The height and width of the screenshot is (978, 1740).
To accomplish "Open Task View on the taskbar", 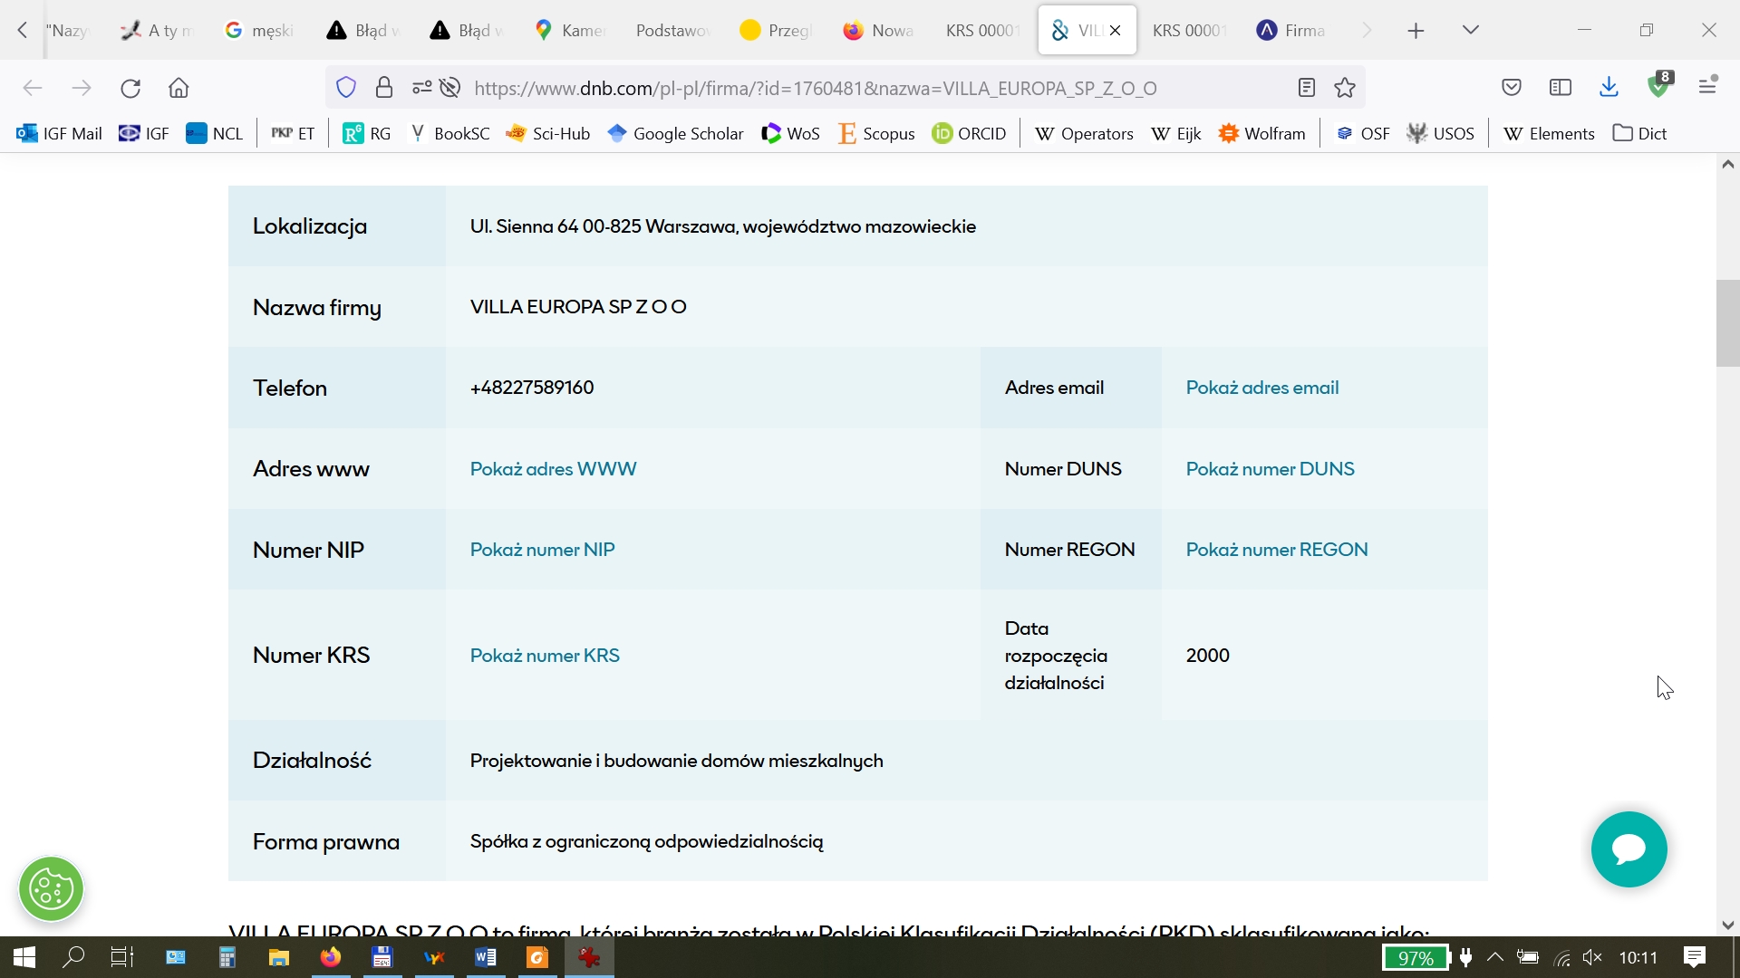I will click(121, 957).
